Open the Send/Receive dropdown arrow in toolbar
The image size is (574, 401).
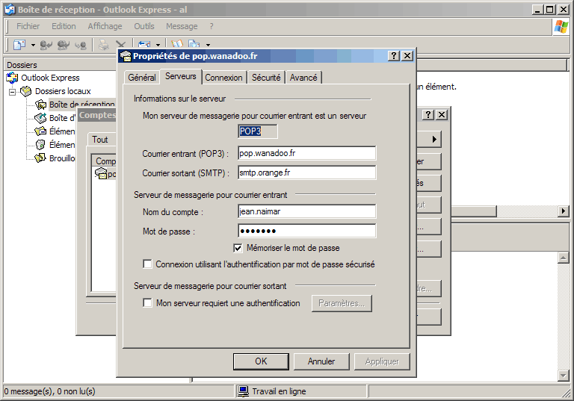(x=158, y=46)
